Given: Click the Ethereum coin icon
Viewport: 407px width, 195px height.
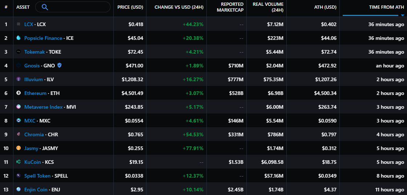Looking at the screenshot, I should pos(19,93).
